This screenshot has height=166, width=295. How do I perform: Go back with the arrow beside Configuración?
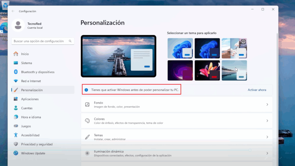(x=13, y=11)
